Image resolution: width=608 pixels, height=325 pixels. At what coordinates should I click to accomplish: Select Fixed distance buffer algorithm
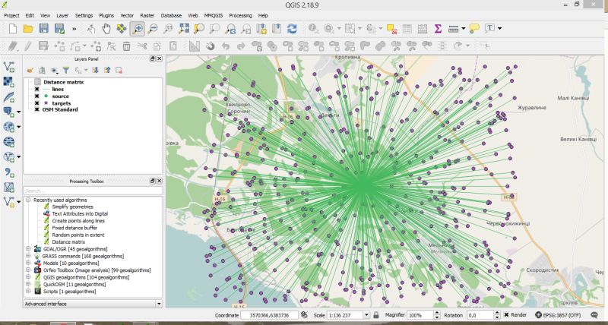(x=74, y=228)
